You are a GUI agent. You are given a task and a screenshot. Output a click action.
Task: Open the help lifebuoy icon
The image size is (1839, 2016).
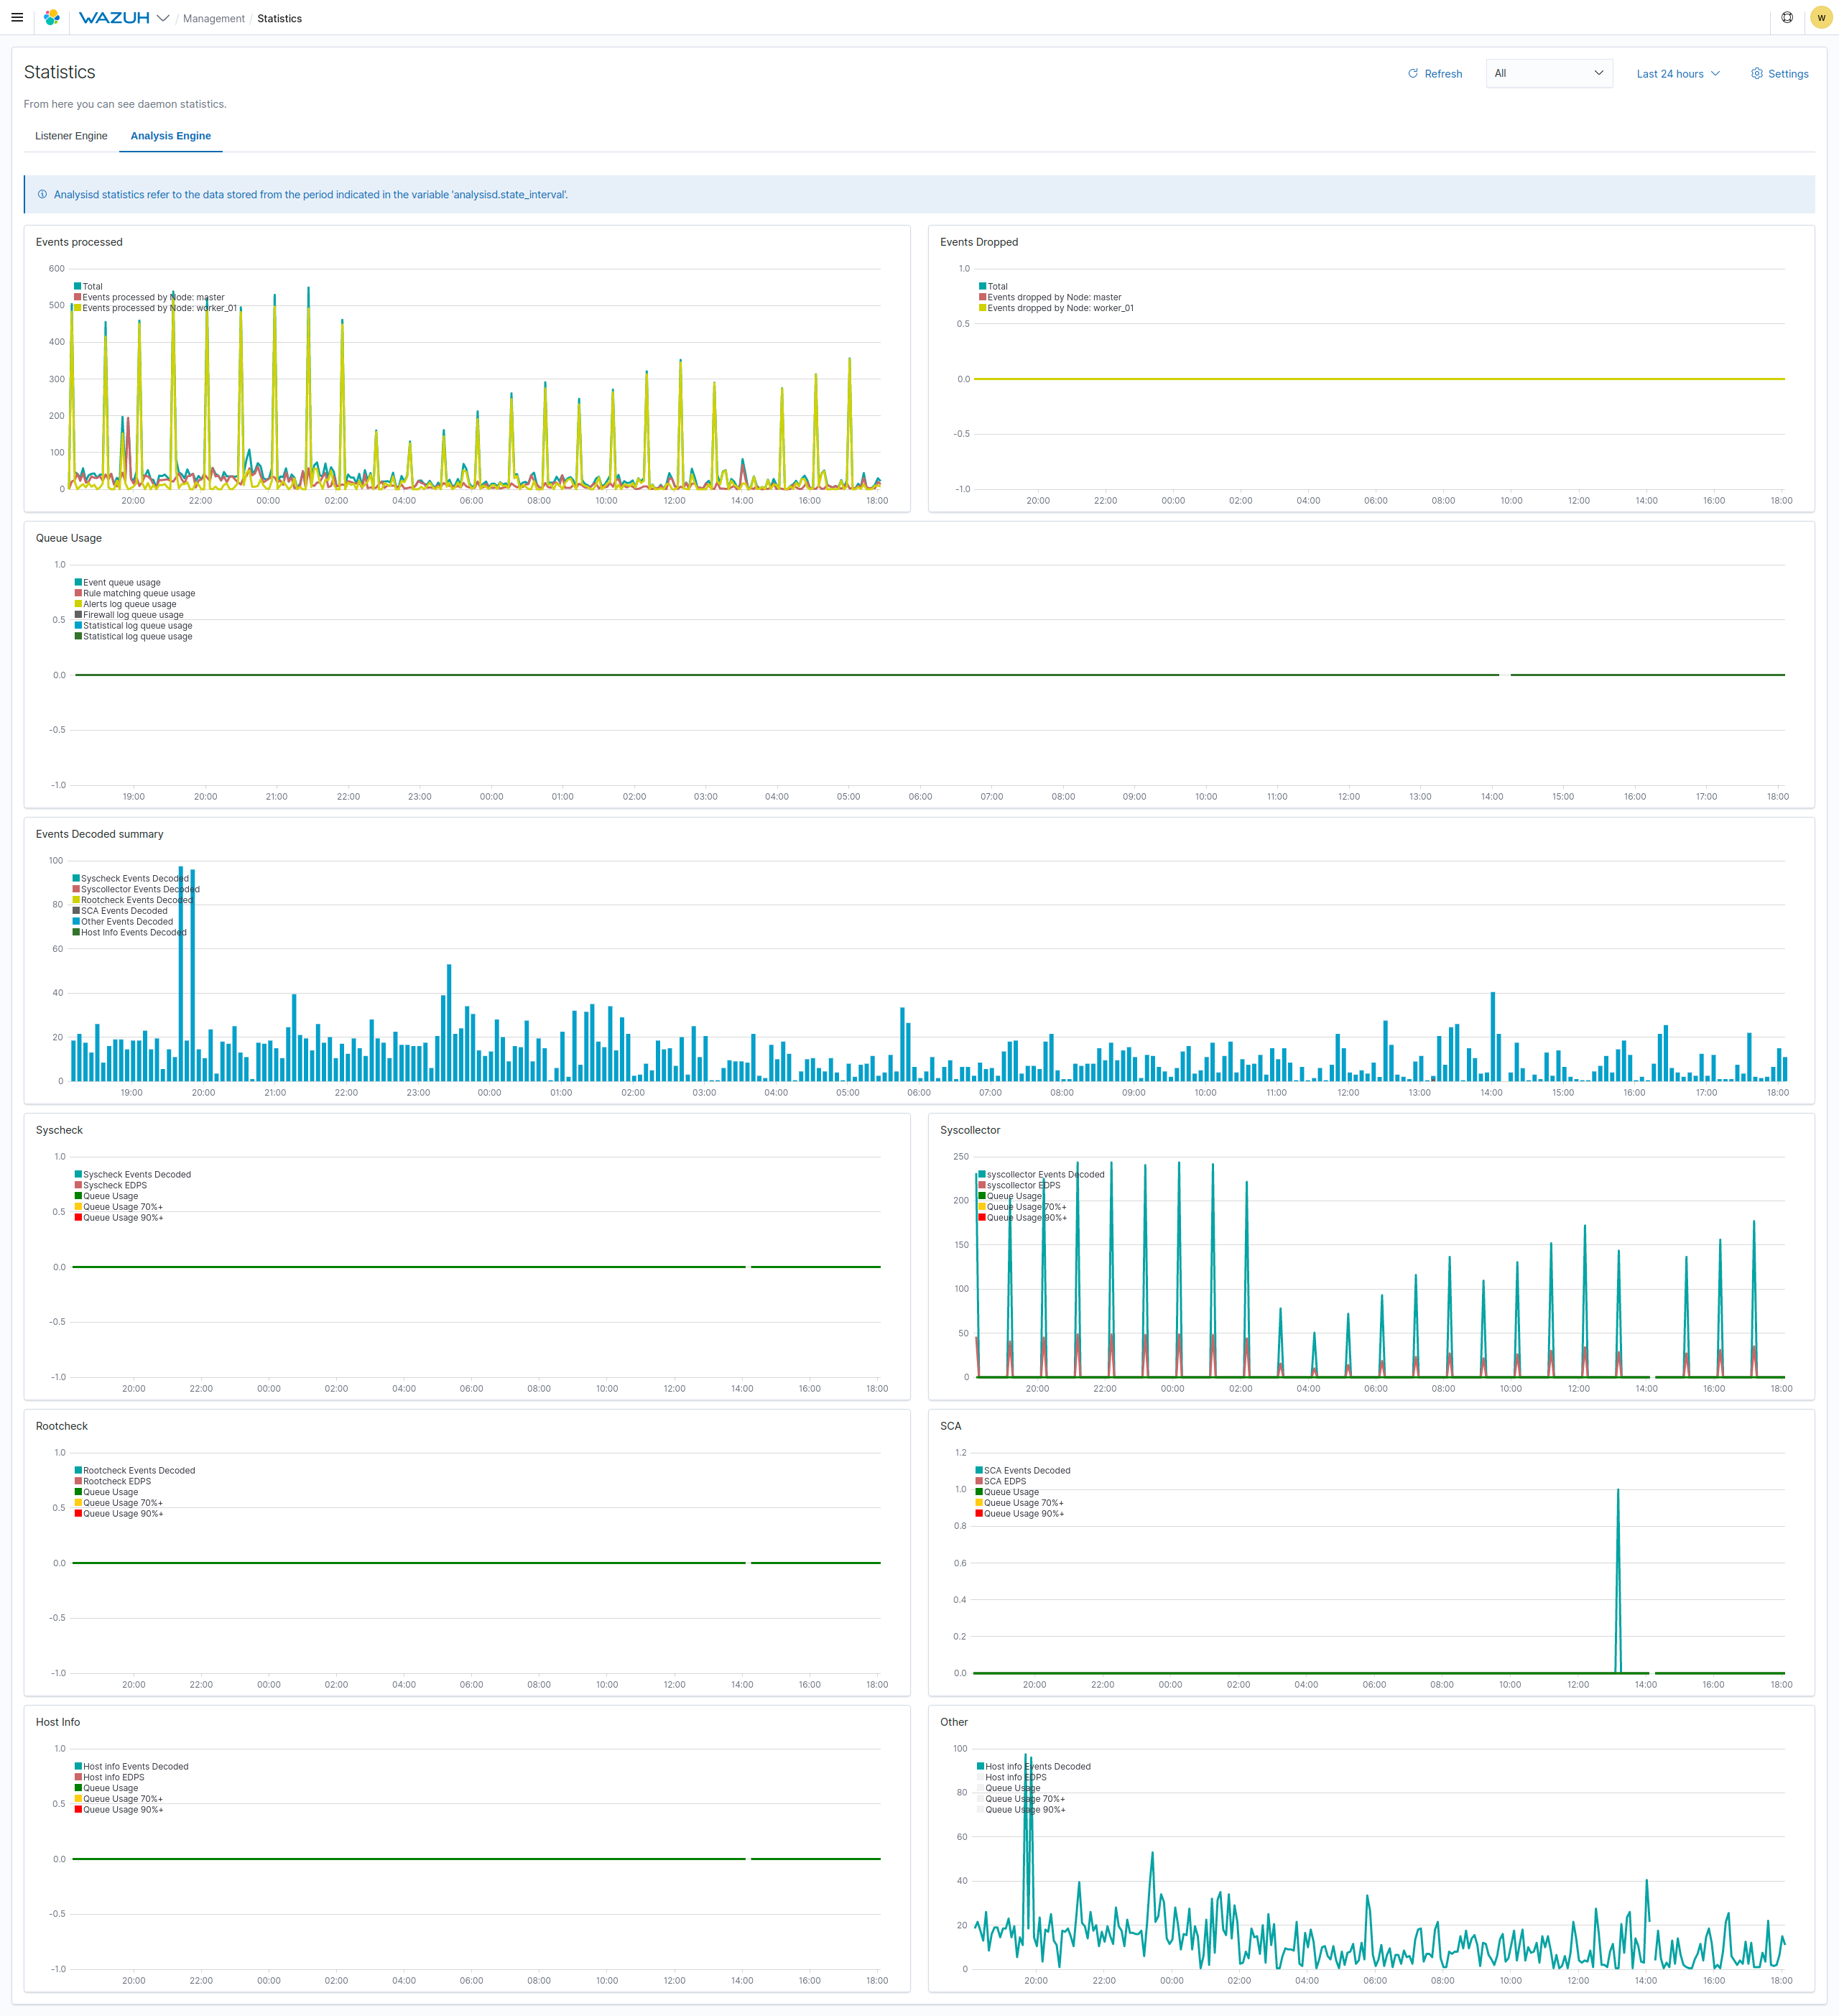pyautogui.click(x=1787, y=18)
